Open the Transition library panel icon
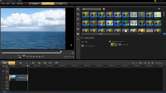Screen dimensions: 166x93 pyautogui.click(x=78, y=19)
